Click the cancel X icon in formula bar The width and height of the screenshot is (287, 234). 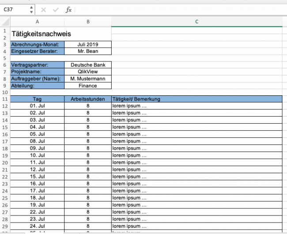coord(43,10)
